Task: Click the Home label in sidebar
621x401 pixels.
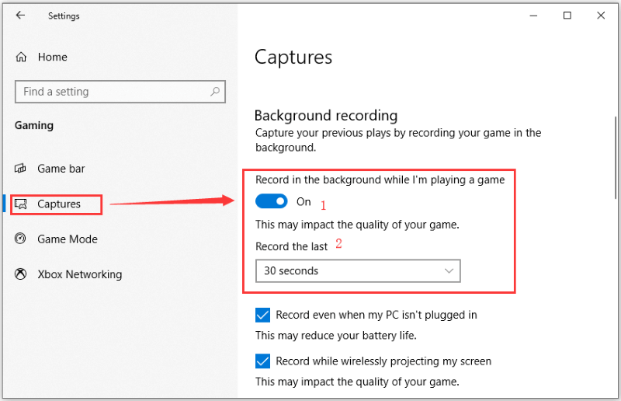Action: (x=53, y=57)
